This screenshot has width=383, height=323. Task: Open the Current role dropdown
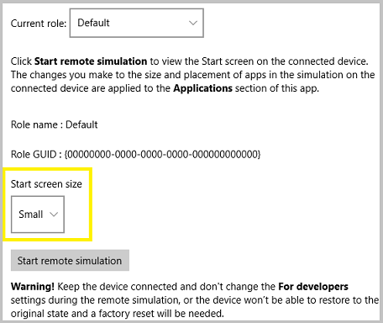point(136,23)
